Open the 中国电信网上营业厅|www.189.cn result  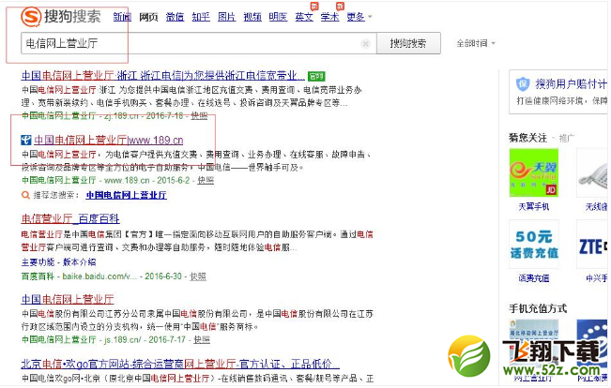pyautogui.click(x=108, y=140)
